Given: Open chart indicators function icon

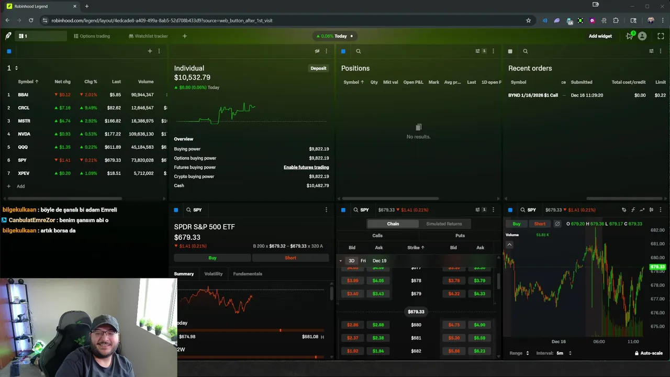Looking at the screenshot, I should coord(633,210).
